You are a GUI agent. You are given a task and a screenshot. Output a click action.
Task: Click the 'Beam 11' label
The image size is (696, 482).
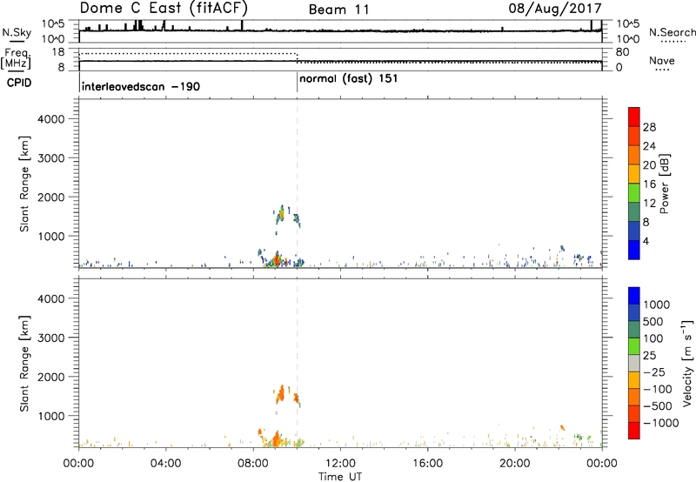[339, 10]
